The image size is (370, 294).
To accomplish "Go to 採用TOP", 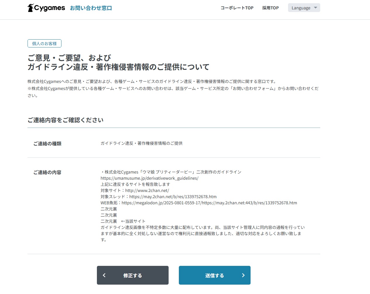I will click(270, 8).
